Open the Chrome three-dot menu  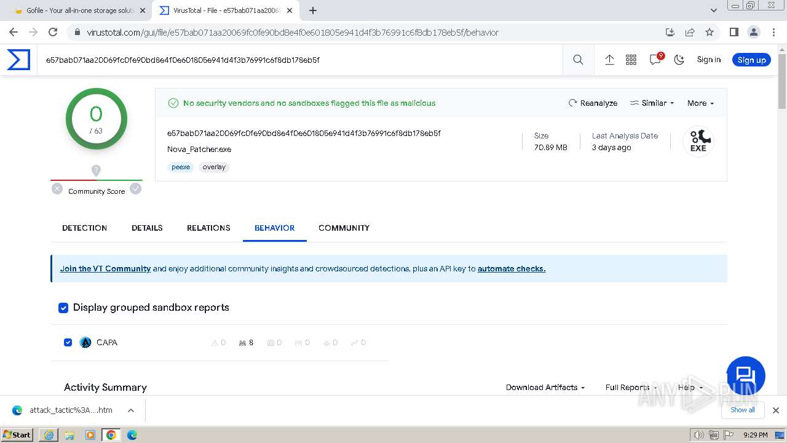click(773, 32)
